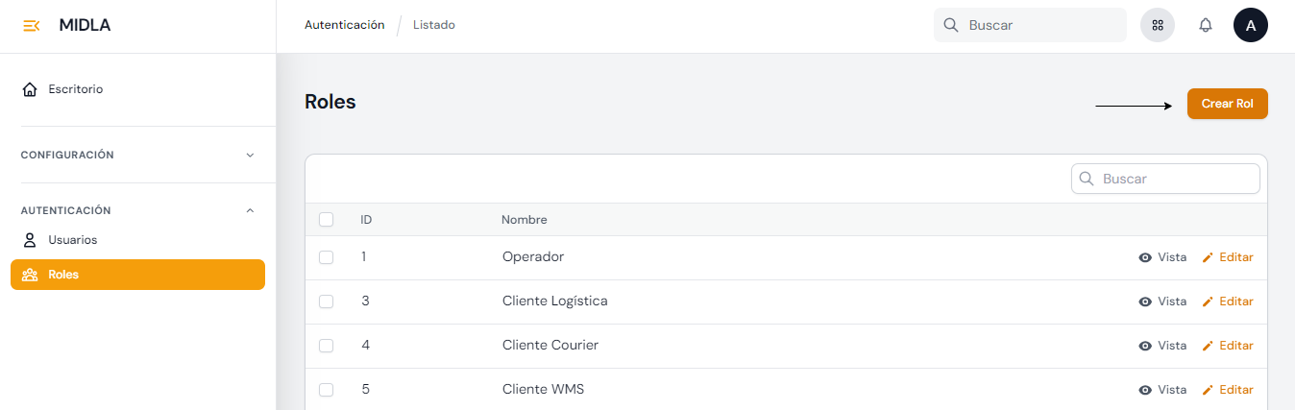
Task: Click the Crear Rol button
Action: pos(1227,104)
